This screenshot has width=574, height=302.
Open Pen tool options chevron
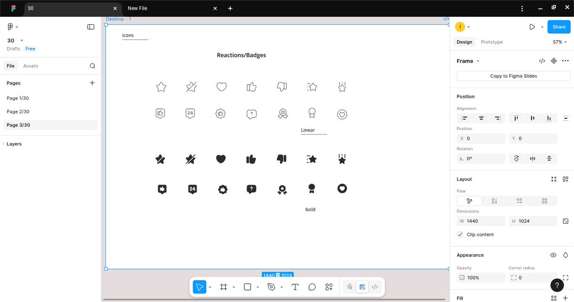[x=281, y=287]
